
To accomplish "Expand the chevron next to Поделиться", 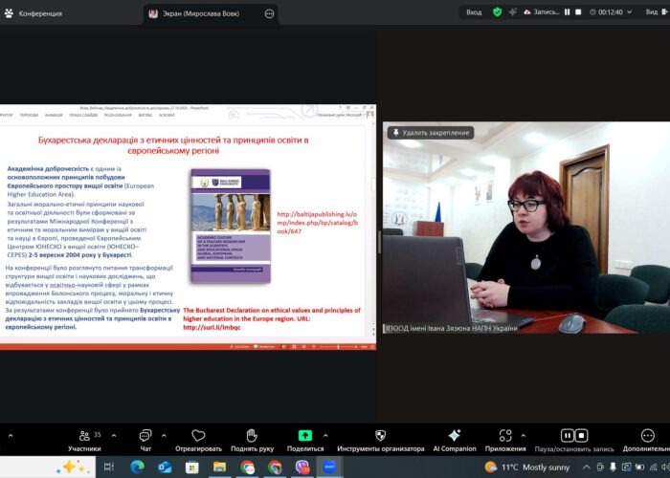I will [330, 435].
